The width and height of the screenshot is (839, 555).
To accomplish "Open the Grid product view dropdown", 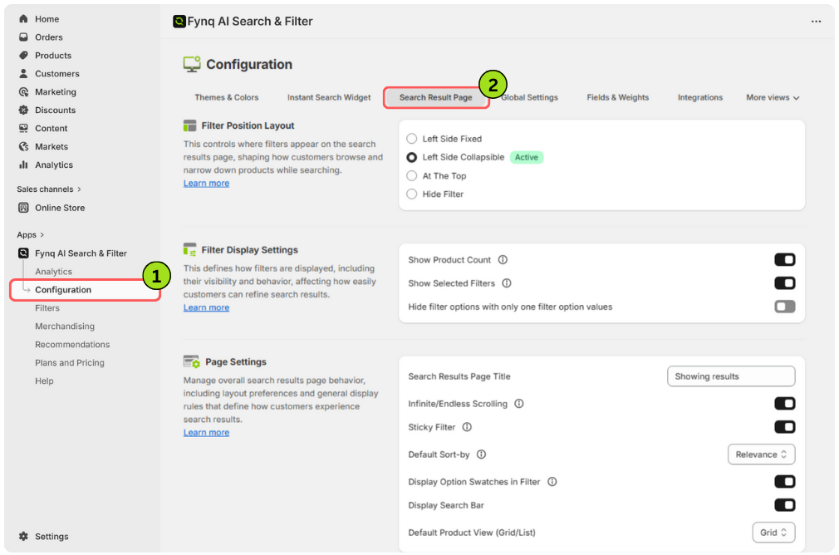I will pos(773,533).
